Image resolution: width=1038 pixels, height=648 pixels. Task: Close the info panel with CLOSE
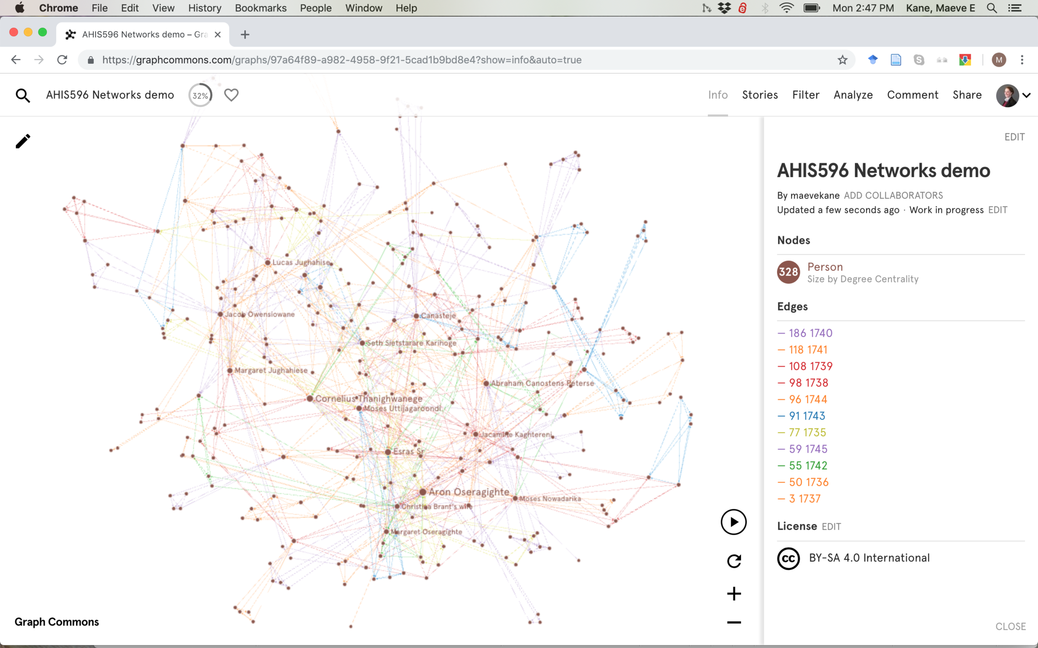pos(1010,626)
